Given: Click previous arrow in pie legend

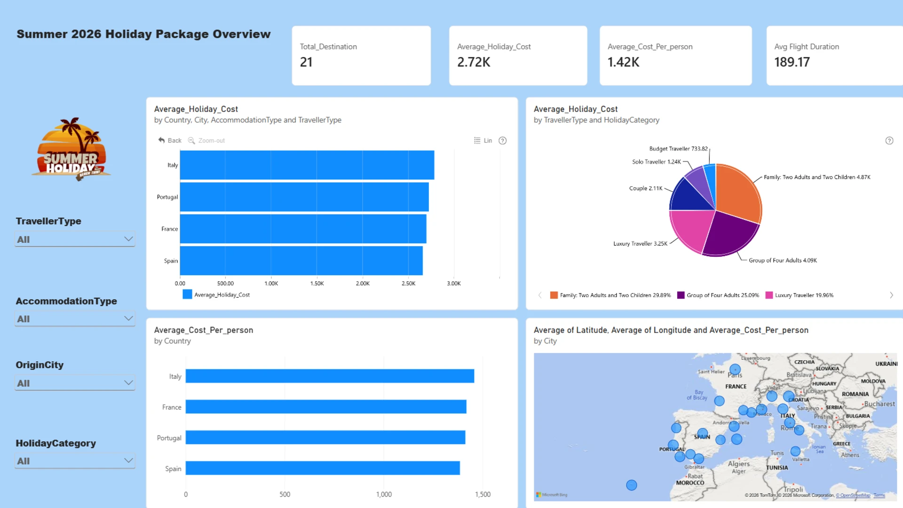Looking at the screenshot, I should [x=540, y=295].
